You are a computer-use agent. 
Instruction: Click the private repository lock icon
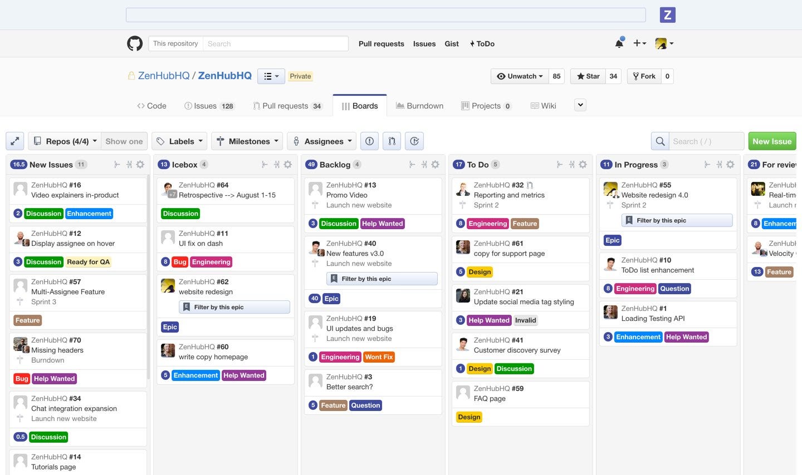click(x=131, y=76)
